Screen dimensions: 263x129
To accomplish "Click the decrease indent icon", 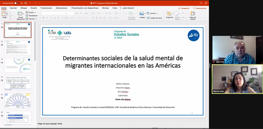I will pos(106,13).
